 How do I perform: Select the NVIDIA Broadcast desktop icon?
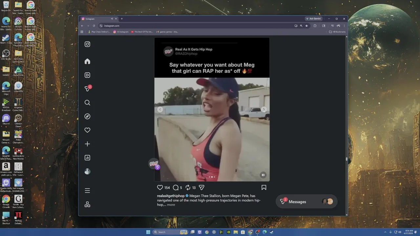pyautogui.click(x=6, y=105)
